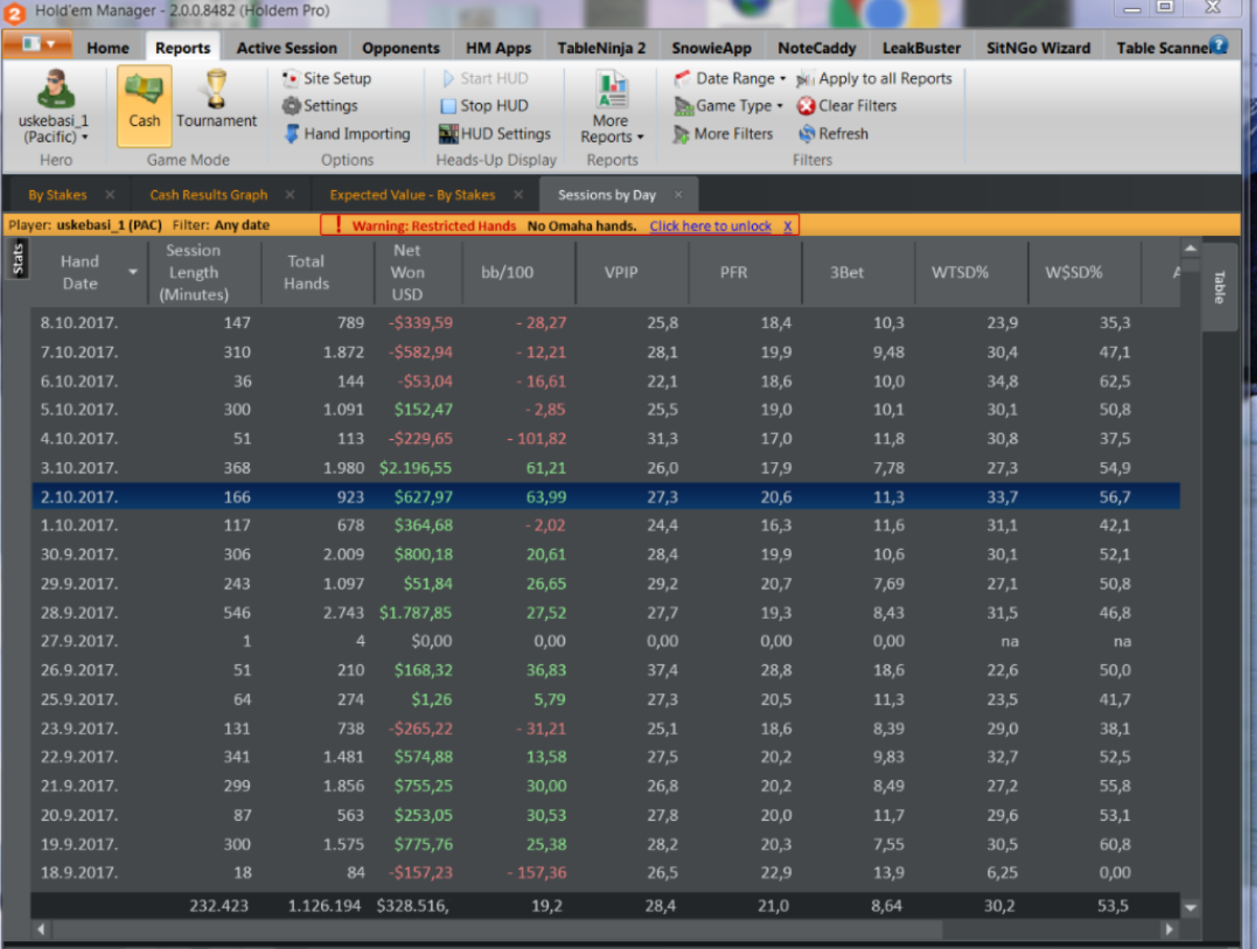Open the SnowieApp tab
The image size is (1257, 949).
click(711, 48)
